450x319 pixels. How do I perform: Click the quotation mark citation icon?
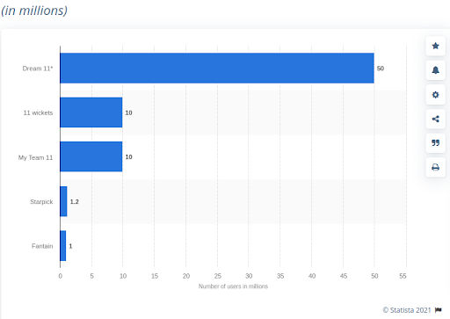click(x=435, y=143)
